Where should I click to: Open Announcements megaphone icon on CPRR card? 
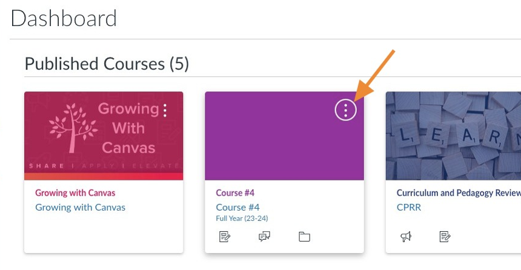coord(406,237)
